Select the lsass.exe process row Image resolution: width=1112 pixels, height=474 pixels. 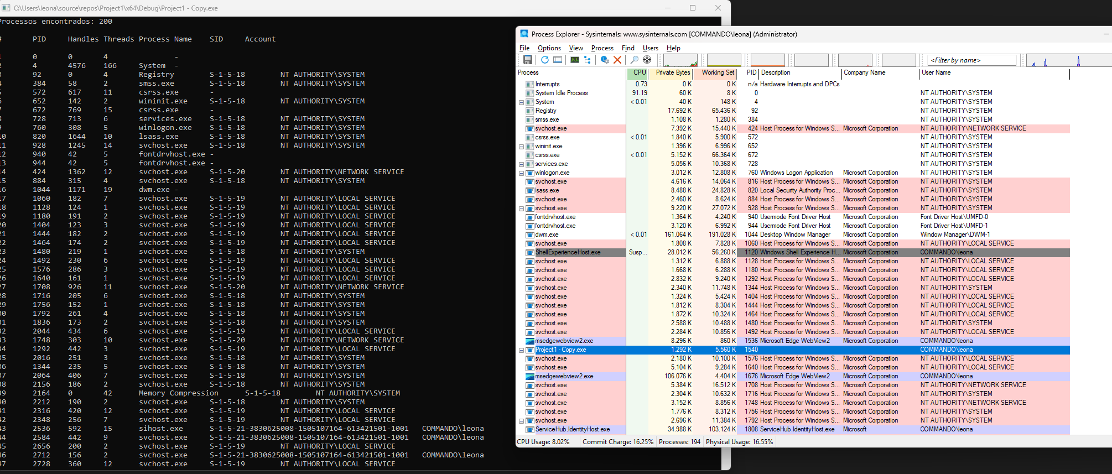point(547,190)
